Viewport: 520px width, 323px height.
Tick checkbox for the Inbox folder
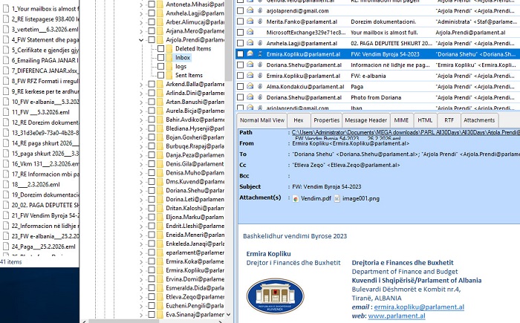click(160, 57)
